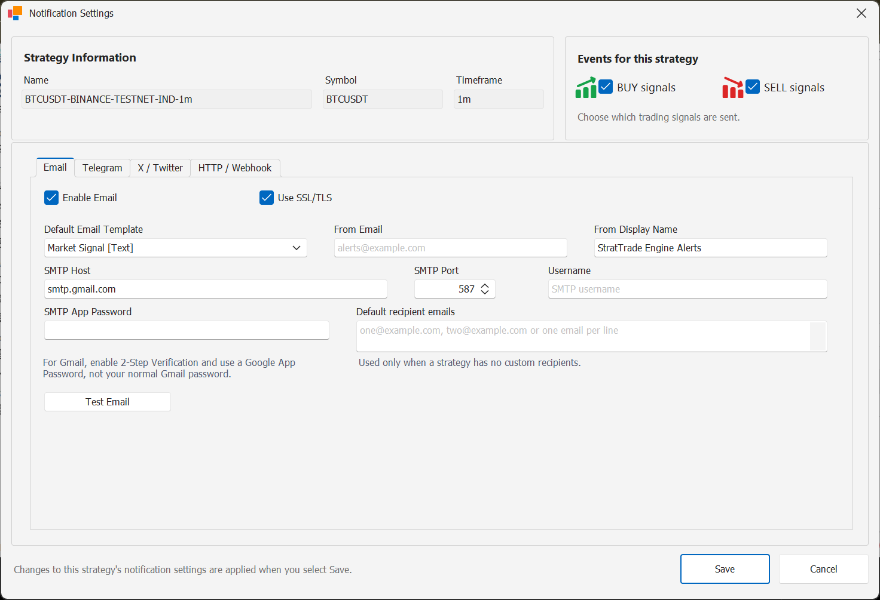Click the Test Email button
880x600 pixels.
coord(108,402)
